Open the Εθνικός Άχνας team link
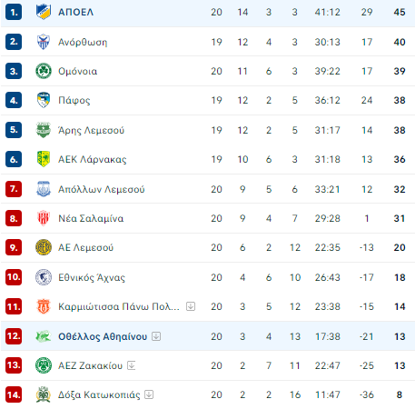 [x=92, y=277]
